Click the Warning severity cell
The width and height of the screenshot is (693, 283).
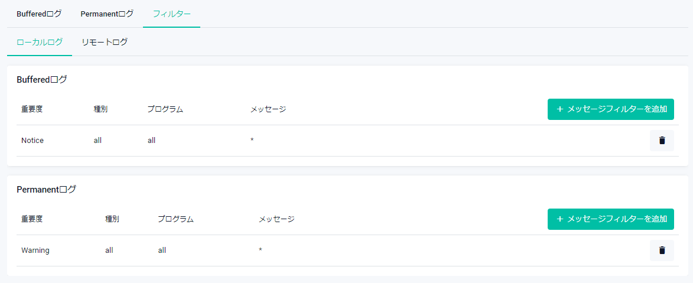pos(35,251)
